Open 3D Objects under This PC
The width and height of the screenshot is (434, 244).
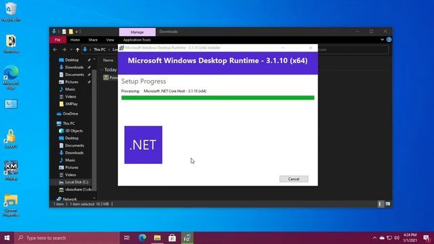pyautogui.click(x=74, y=131)
